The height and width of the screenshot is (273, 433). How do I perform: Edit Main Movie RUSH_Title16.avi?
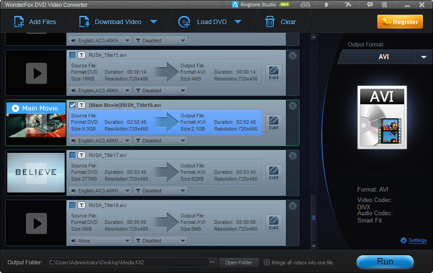click(273, 123)
